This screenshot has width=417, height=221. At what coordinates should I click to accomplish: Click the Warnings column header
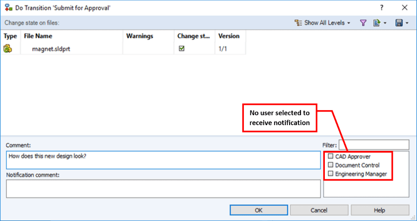[x=140, y=36]
